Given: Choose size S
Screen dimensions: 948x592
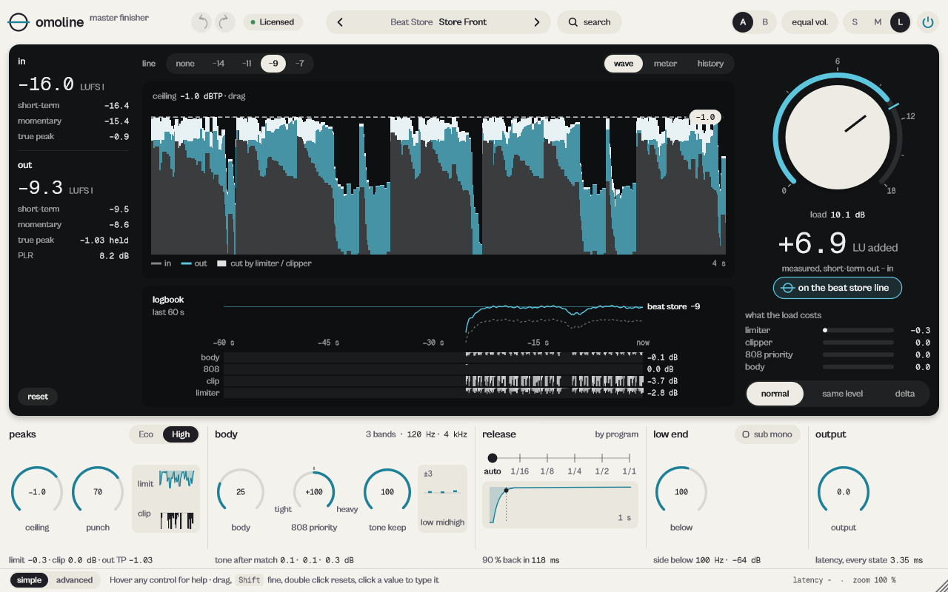Looking at the screenshot, I should pyautogui.click(x=855, y=22).
